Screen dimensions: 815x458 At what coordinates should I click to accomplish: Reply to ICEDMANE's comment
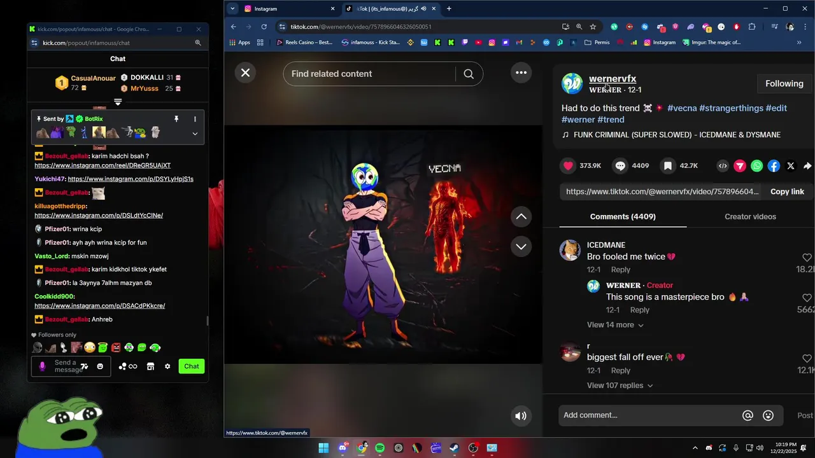pyautogui.click(x=621, y=270)
